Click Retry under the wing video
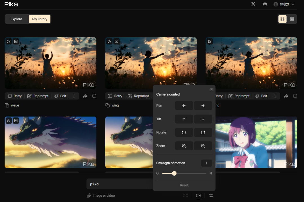The width and height of the screenshot is (304, 202). tap(115, 96)
